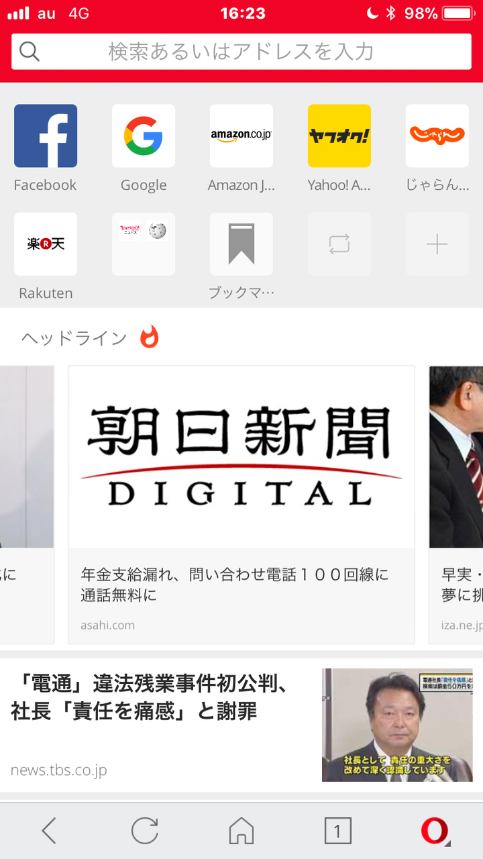Viewport: 483px width, 859px height.
Task: Tap the flame icon beside ヘッドライン
Action: coord(150,338)
